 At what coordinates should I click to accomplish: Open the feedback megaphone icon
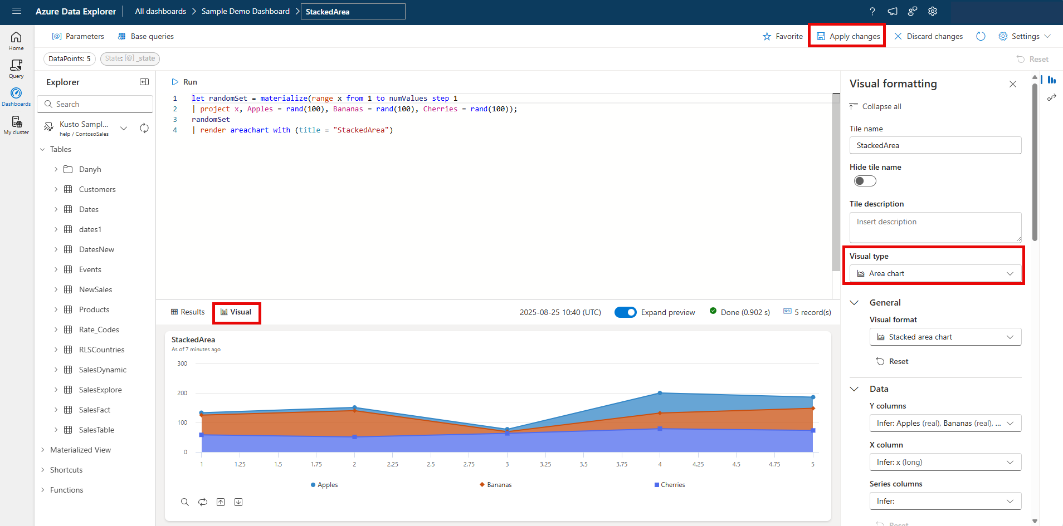[893, 11]
